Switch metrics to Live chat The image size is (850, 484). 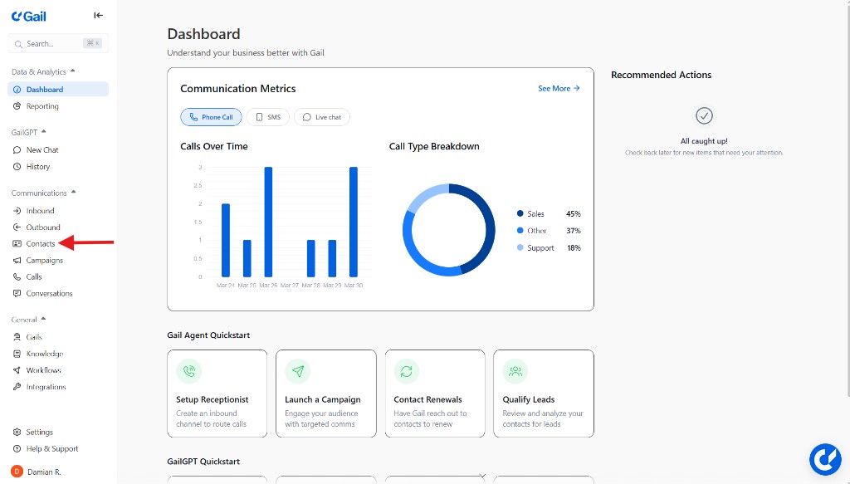click(x=321, y=117)
